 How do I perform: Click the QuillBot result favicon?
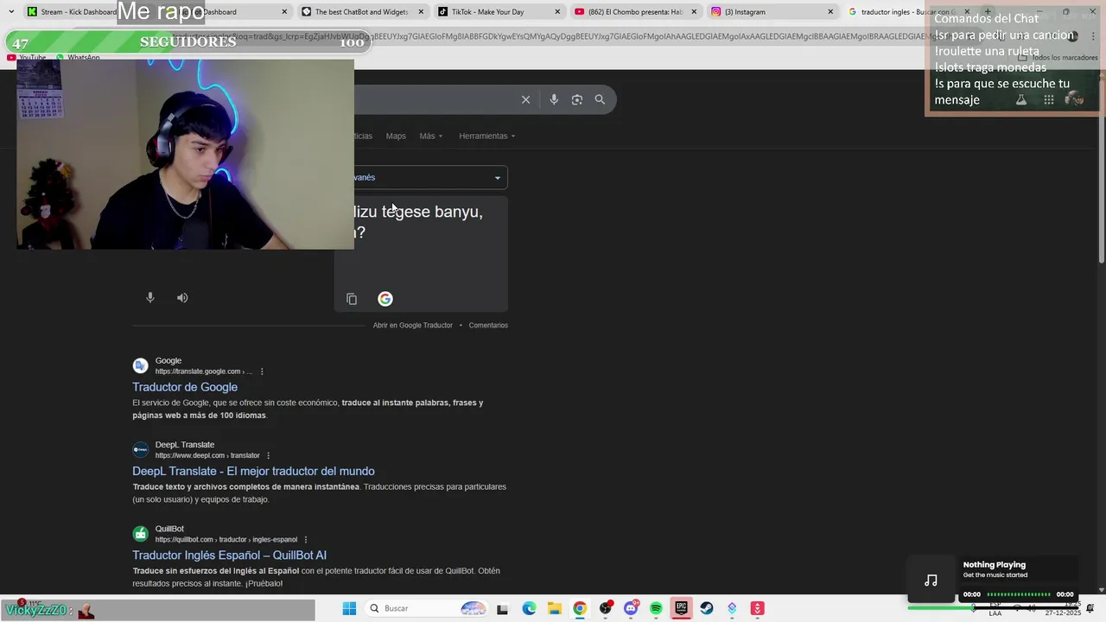pos(140,533)
